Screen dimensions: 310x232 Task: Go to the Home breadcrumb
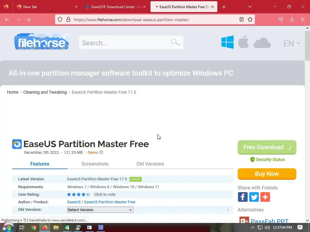[x=13, y=92]
